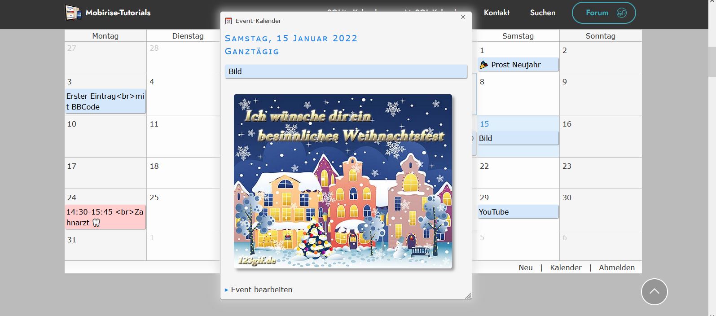Open the Zahnarzt event on the 24th
This screenshot has height=316, width=716.
click(x=105, y=217)
